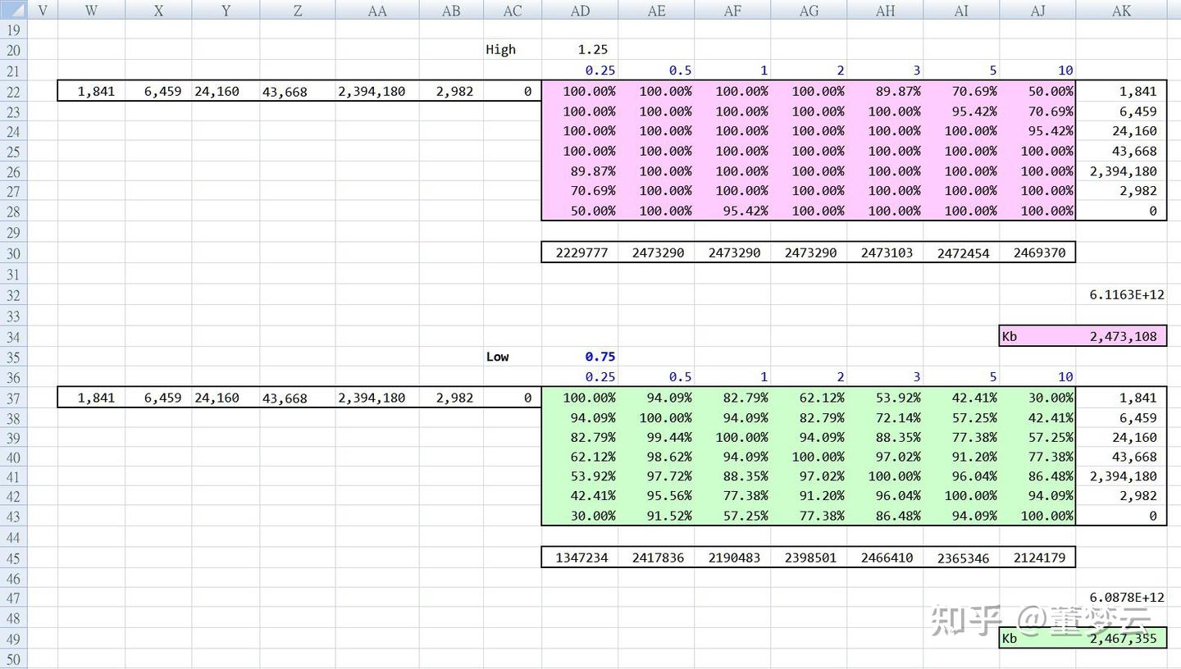Click the total cell 2398501
The height and width of the screenshot is (669, 1181).
(x=809, y=557)
